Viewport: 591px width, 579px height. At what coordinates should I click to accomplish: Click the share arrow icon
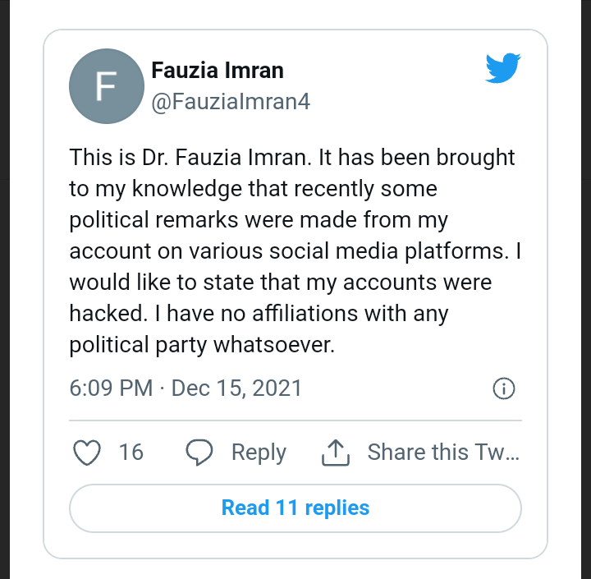click(336, 453)
